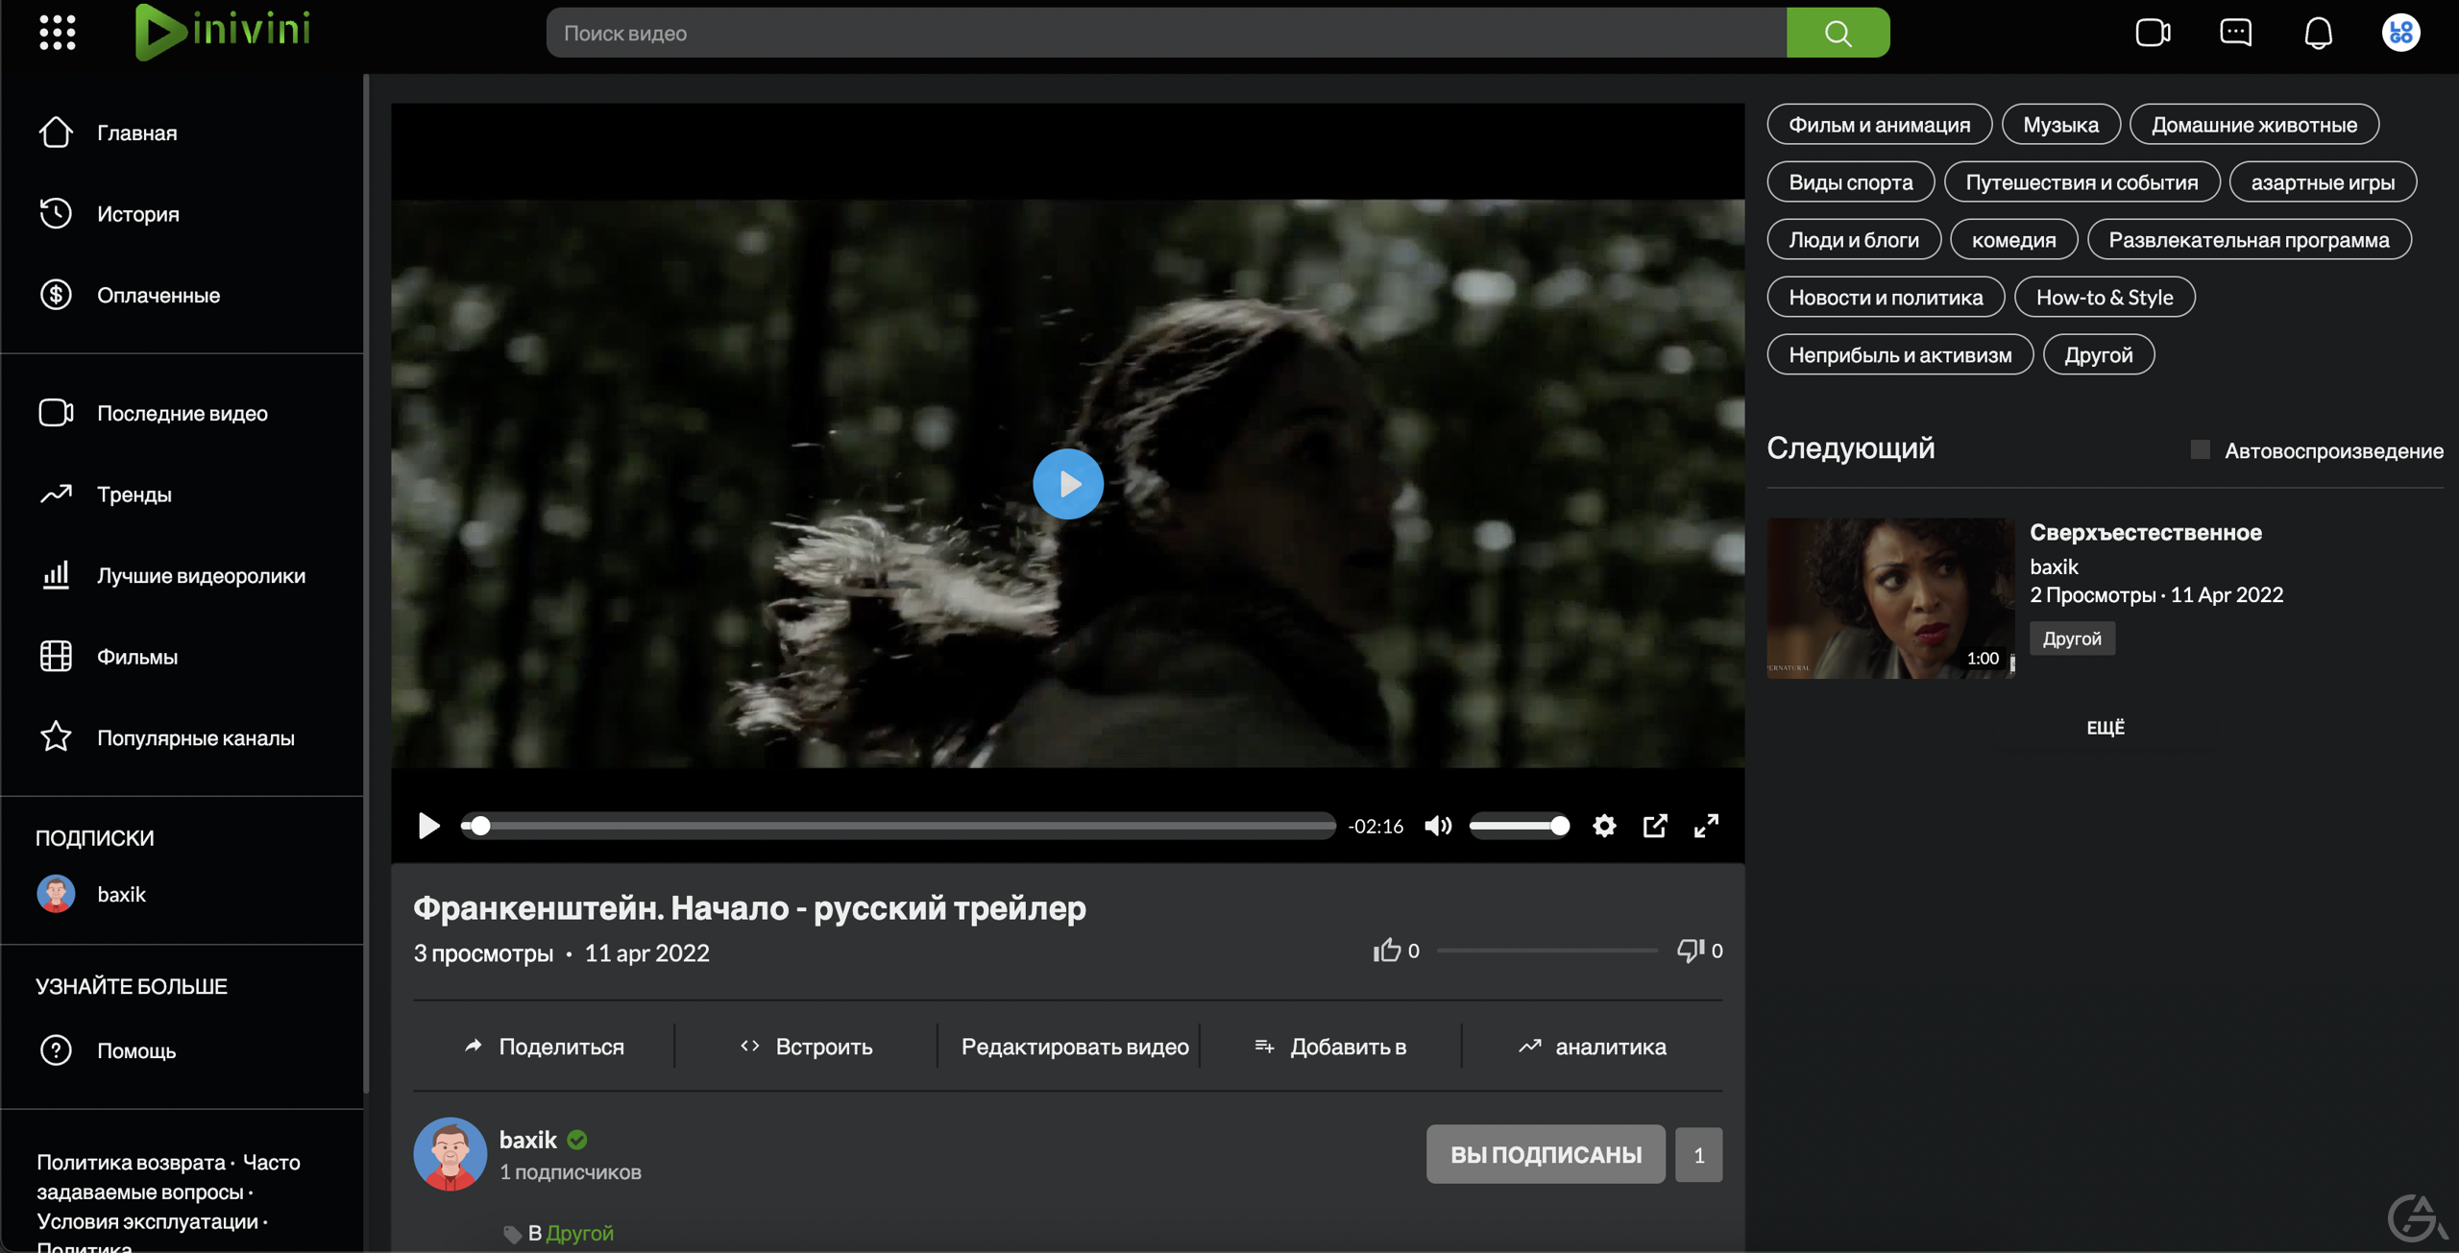Viewport: 2459px width, 1253px height.
Task: Open the notifications bell
Action: [2318, 33]
